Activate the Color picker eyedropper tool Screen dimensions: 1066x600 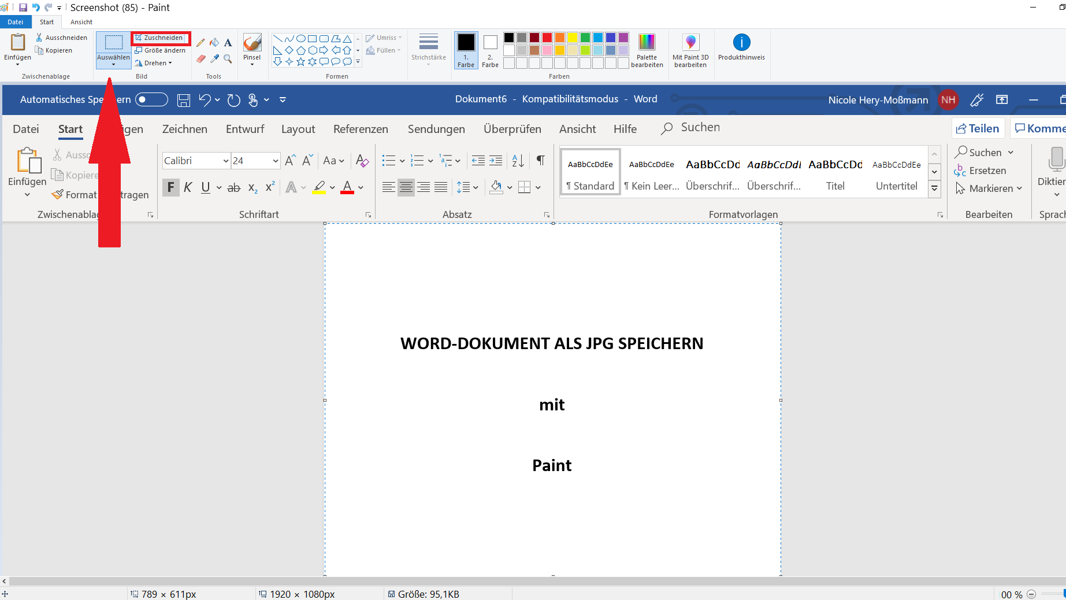[214, 58]
